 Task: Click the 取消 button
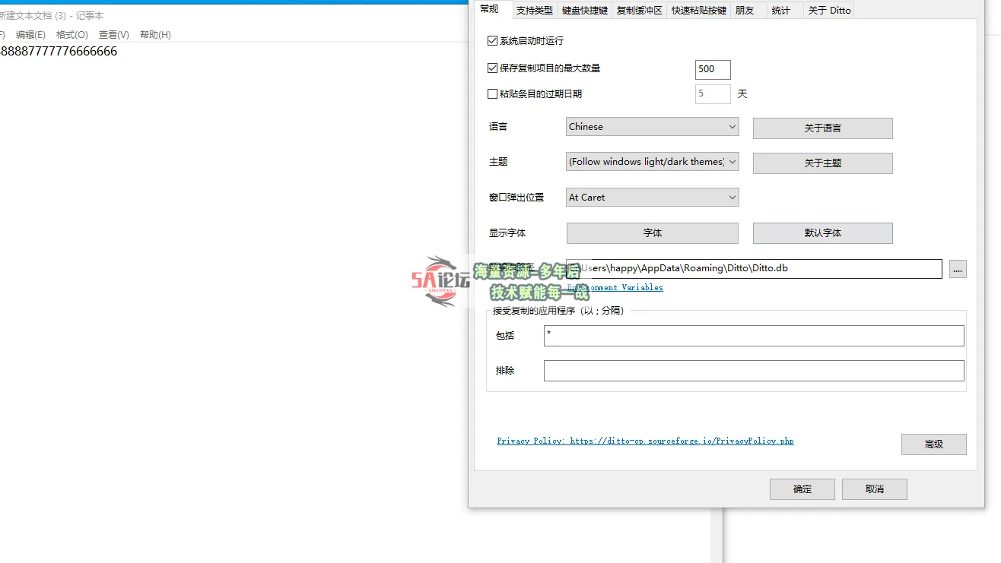pos(875,489)
